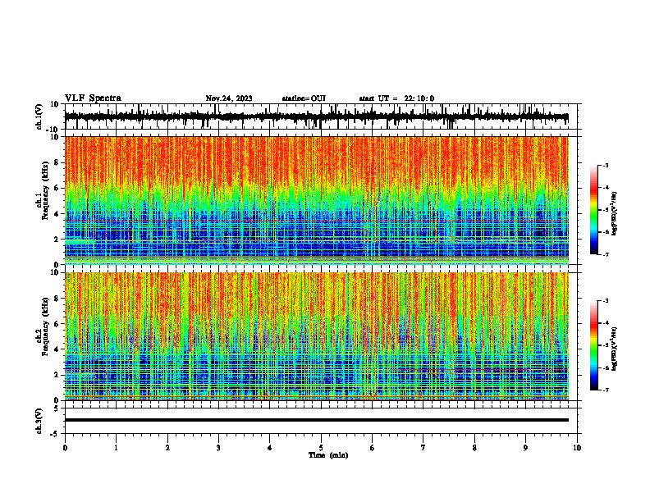Image resolution: width=650 pixels, height=502 pixels.
Task: Click the "8" kHz tick on ch.1 spectrogram axis
Action: 57,162
